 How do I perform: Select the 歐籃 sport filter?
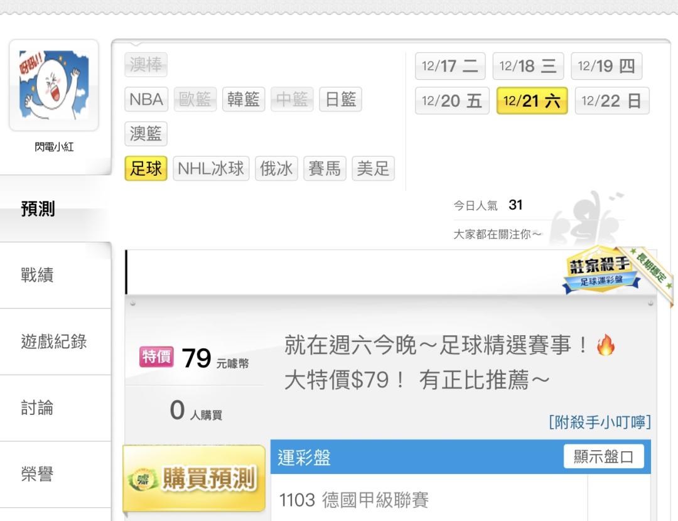195,99
